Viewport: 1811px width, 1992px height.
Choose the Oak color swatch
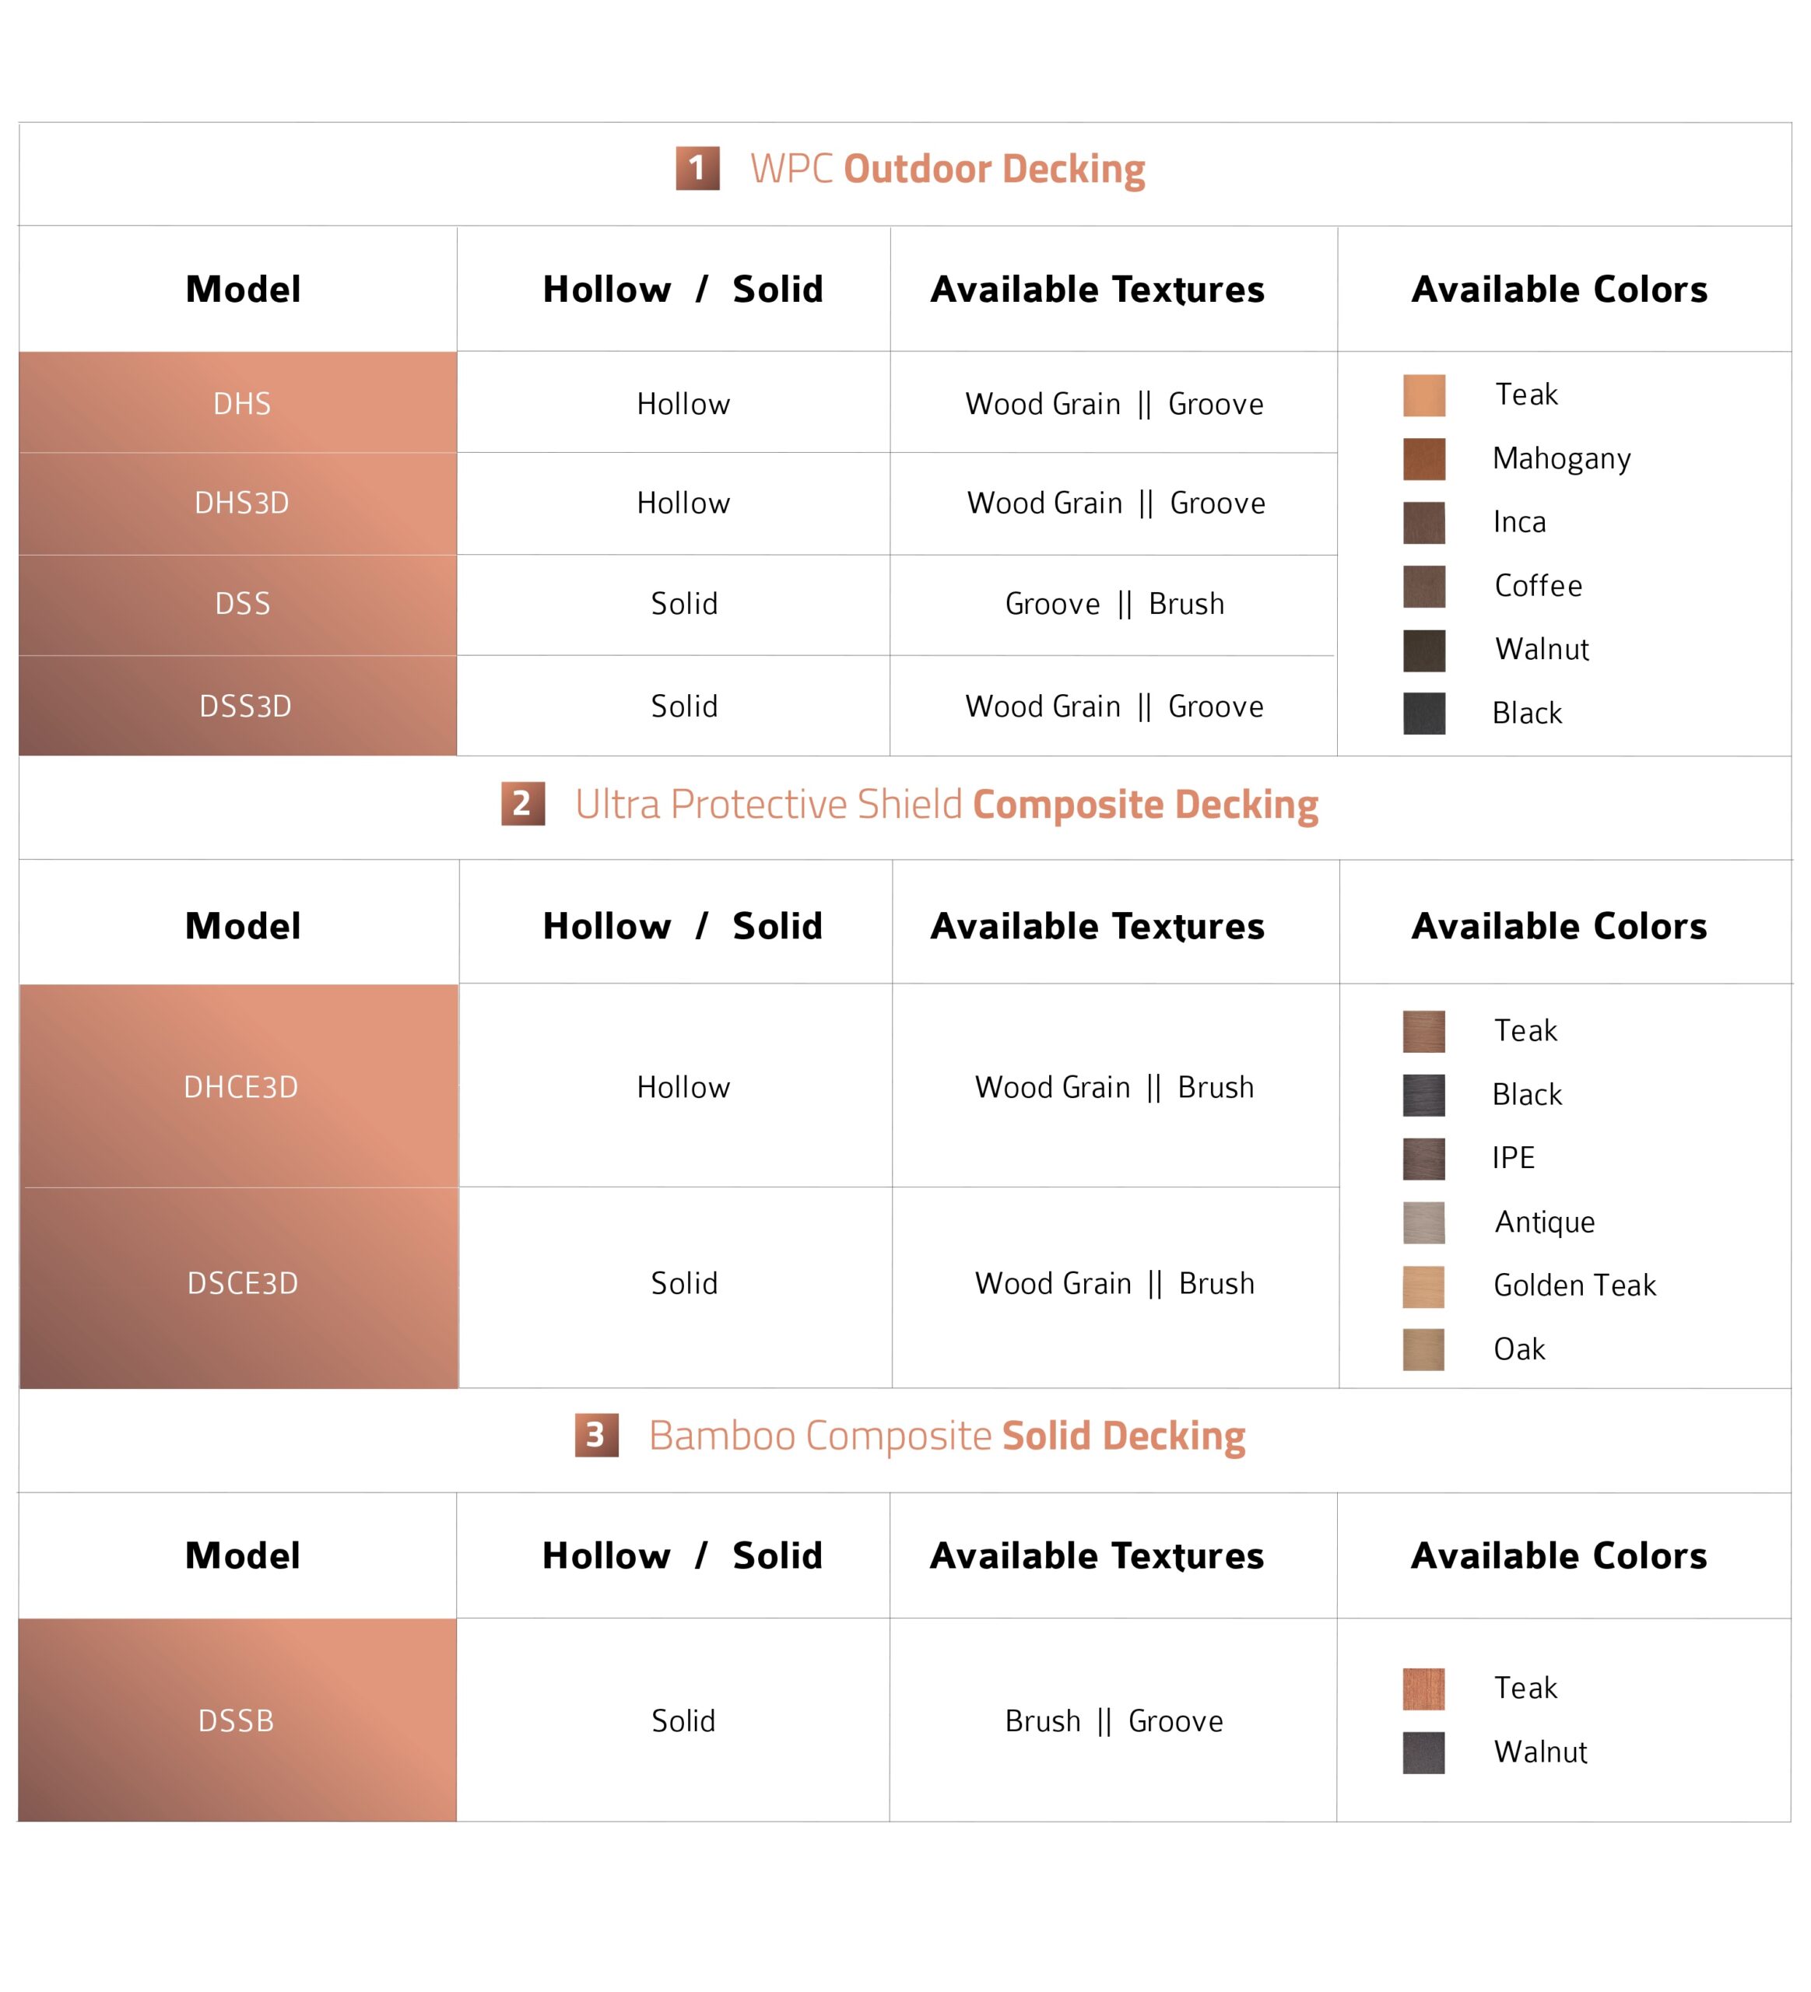tap(1423, 1350)
